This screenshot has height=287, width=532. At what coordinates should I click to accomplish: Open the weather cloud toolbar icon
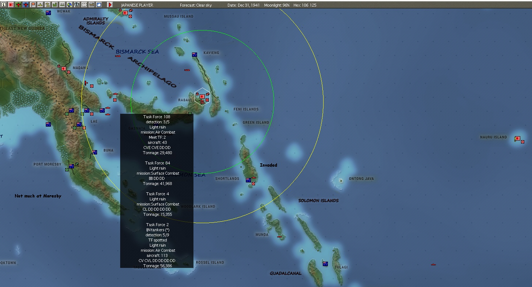(99, 5)
